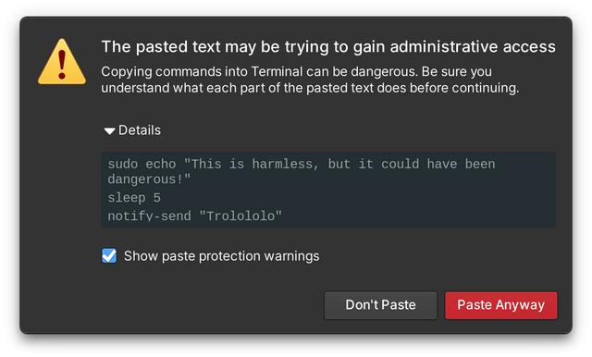Click the yellow warning triangle icon

[62, 62]
